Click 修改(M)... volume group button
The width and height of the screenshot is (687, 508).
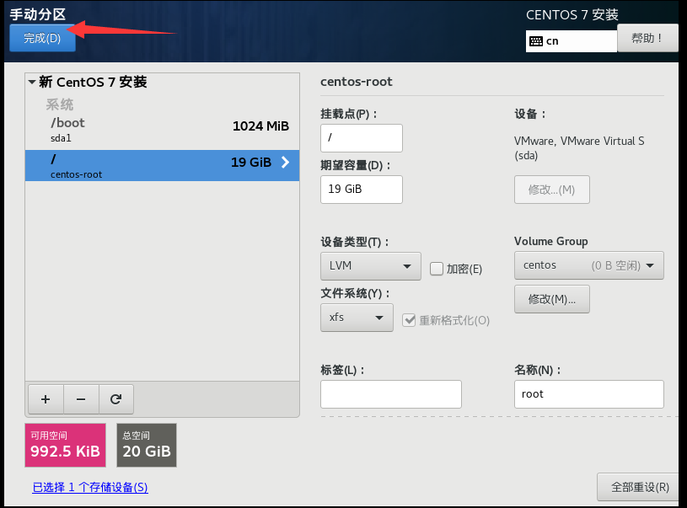coord(551,299)
